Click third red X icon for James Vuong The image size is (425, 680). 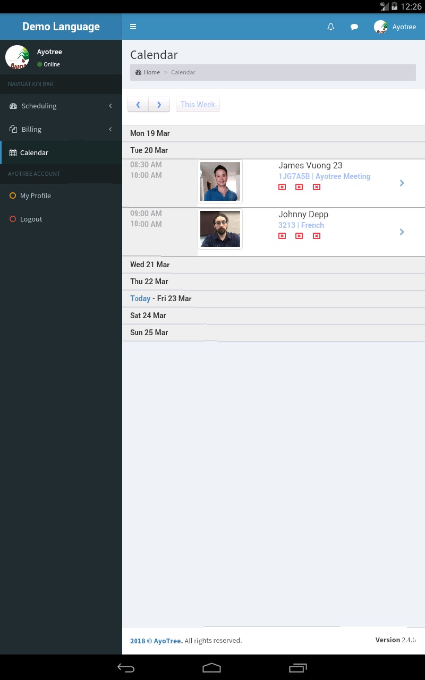tap(317, 187)
